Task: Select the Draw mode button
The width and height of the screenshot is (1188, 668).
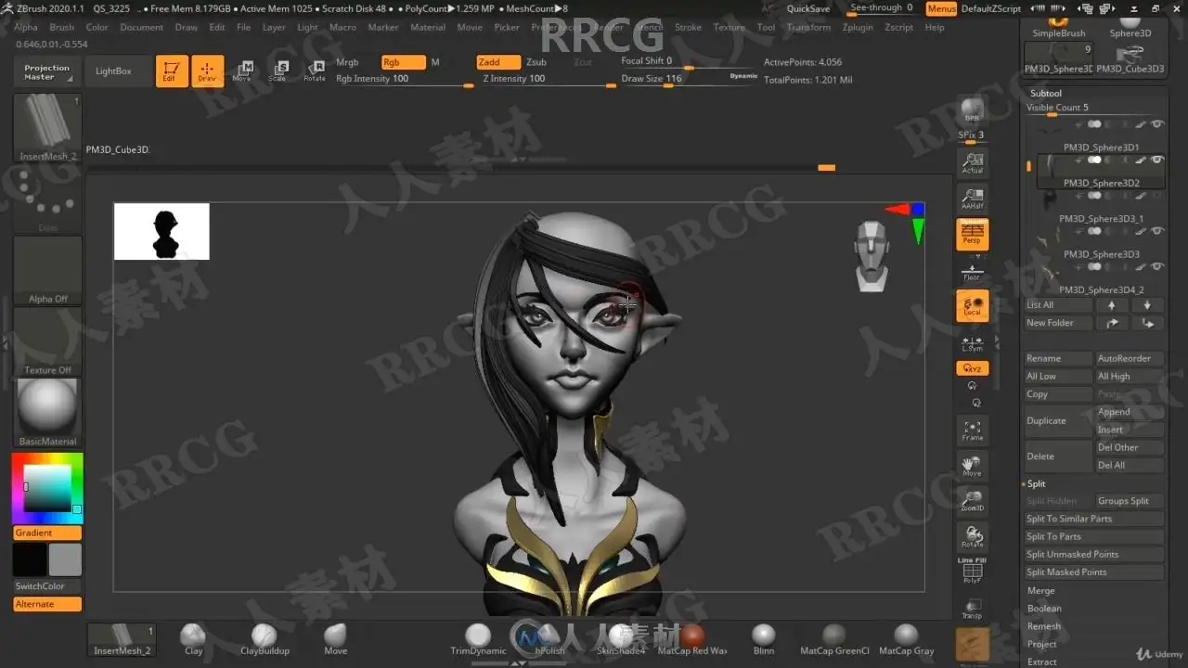Action: tap(207, 71)
